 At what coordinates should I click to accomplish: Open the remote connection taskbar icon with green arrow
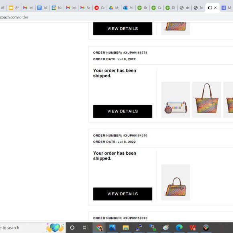coord(152,227)
